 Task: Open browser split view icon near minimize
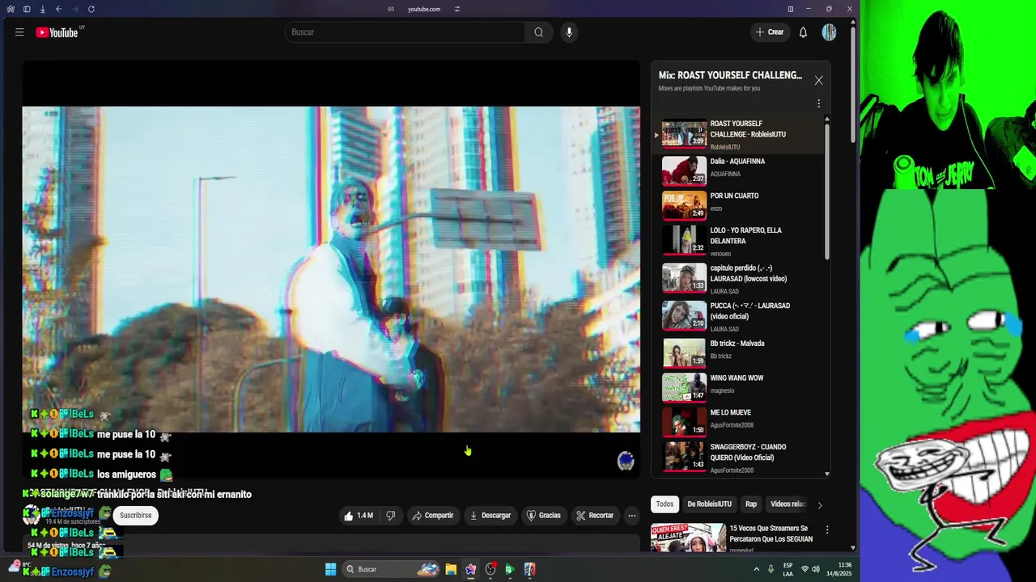791,9
